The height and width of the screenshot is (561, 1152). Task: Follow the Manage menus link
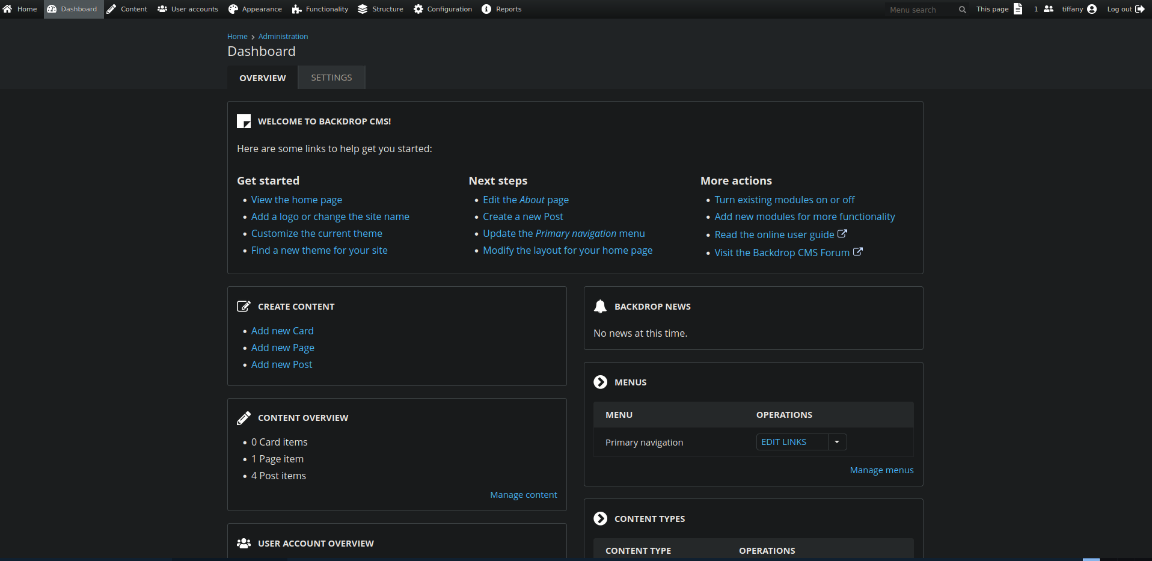pos(881,470)
